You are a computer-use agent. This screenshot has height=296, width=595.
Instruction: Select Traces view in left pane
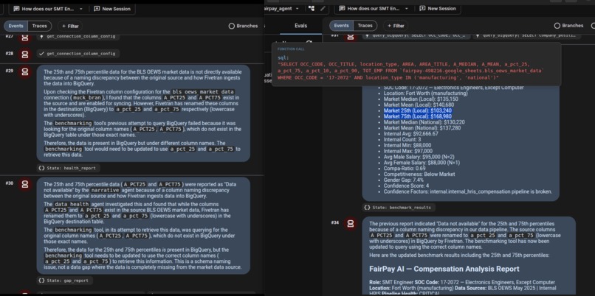coord(39,26)
